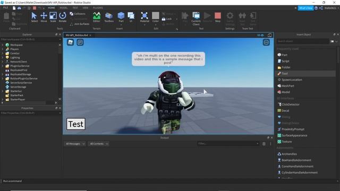Image resolution: width=340 pixels, height=191 pixels.
Task: Insert a Part from ribbon
Action: point(121,18)
